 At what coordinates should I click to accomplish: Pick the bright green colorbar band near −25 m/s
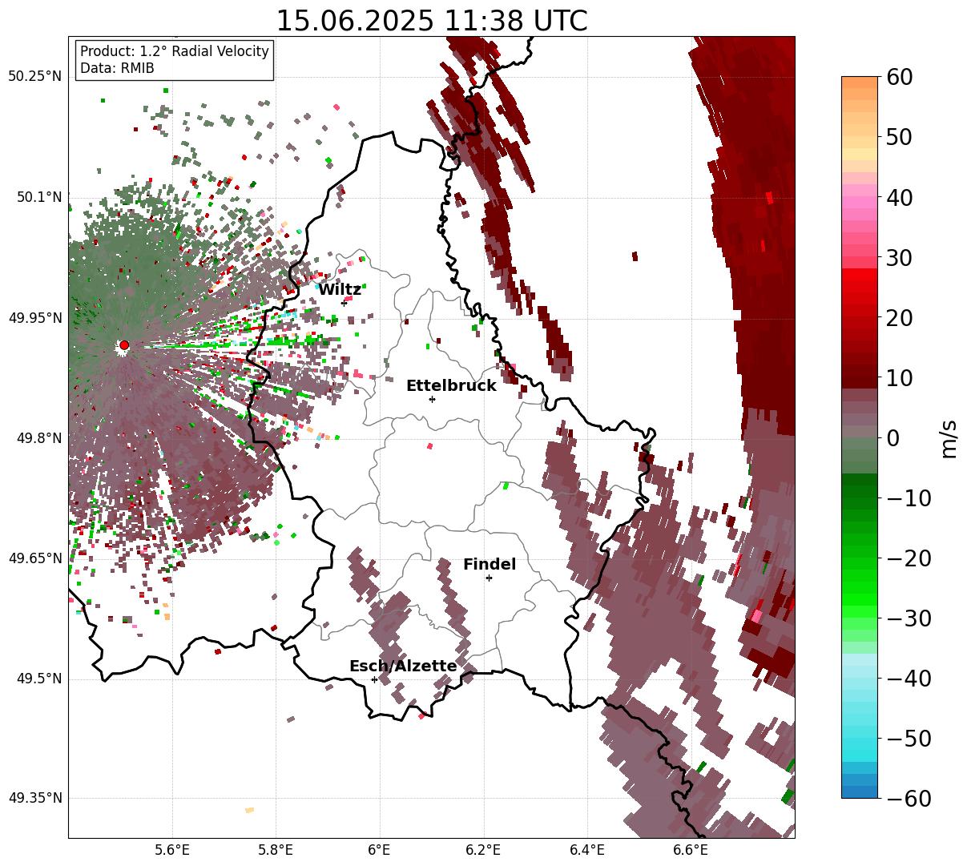(x=860, y=588)
